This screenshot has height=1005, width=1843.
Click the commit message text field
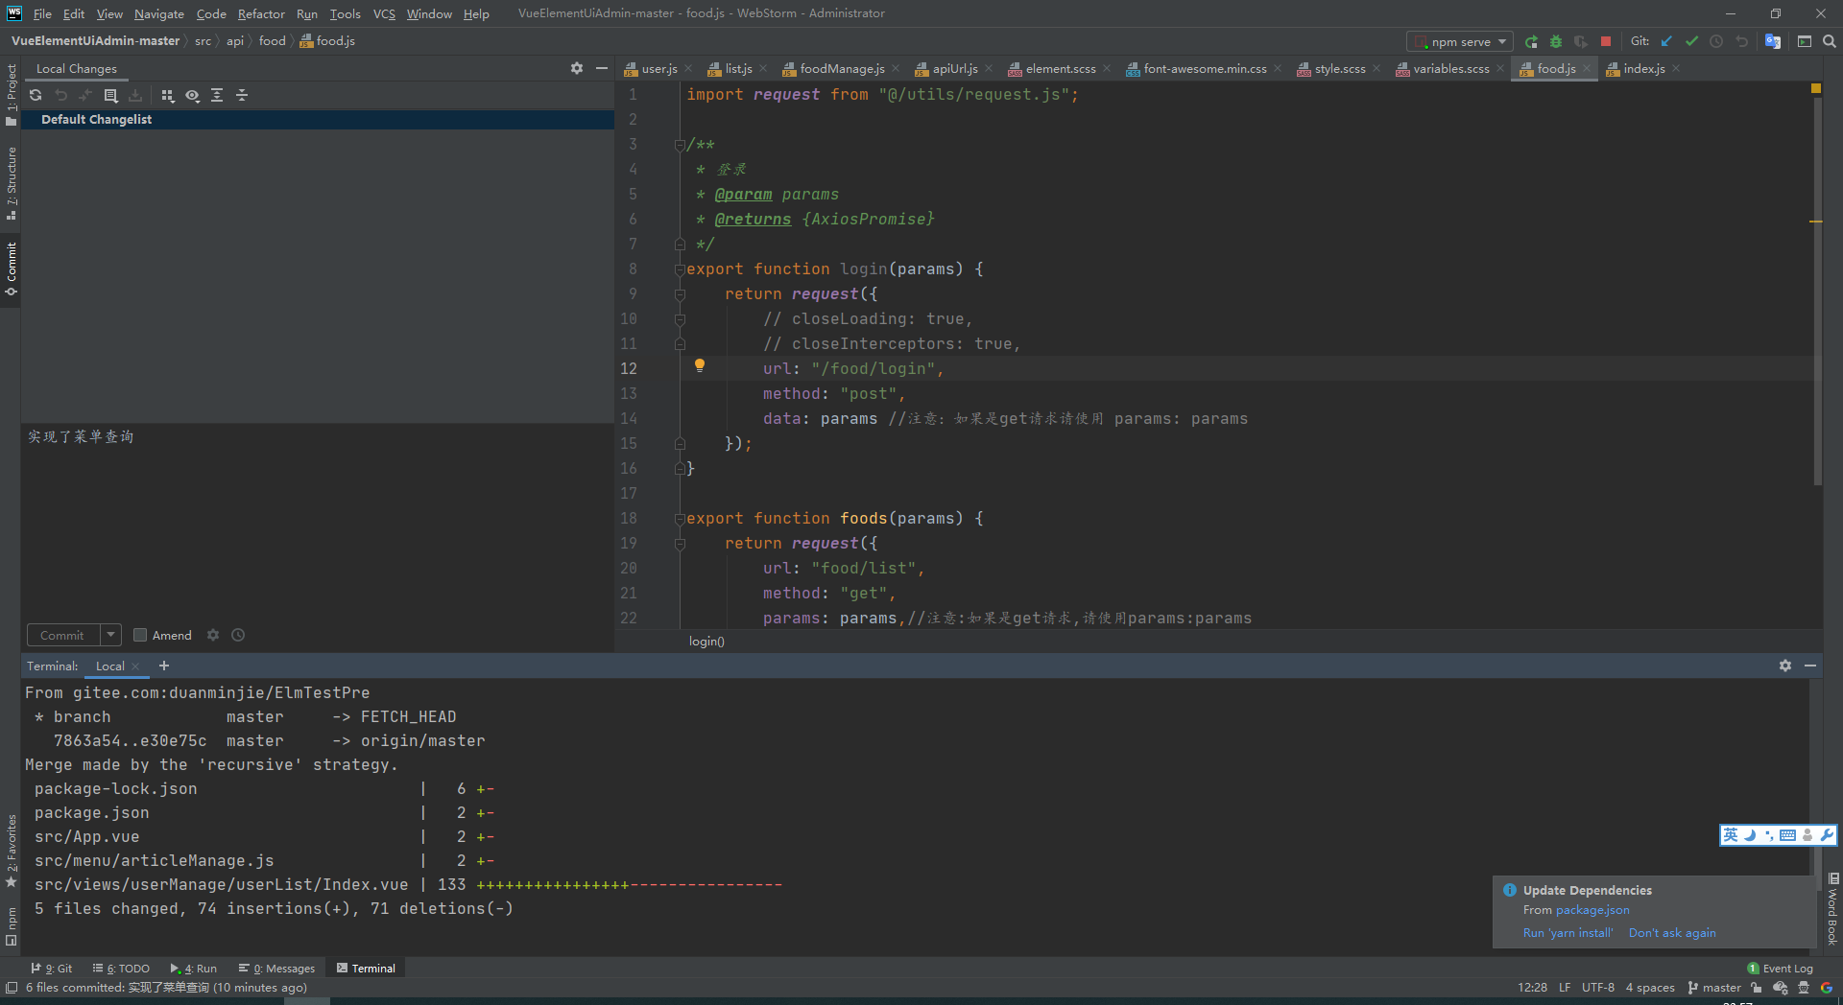318,521
